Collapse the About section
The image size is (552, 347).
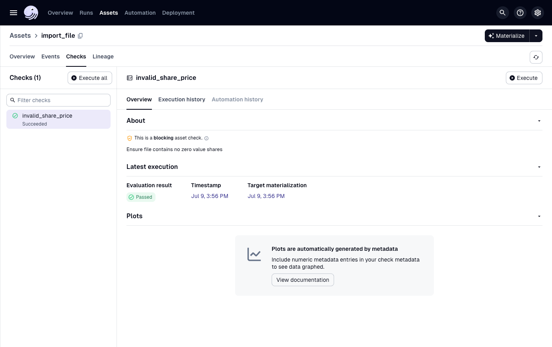[539, 120]
